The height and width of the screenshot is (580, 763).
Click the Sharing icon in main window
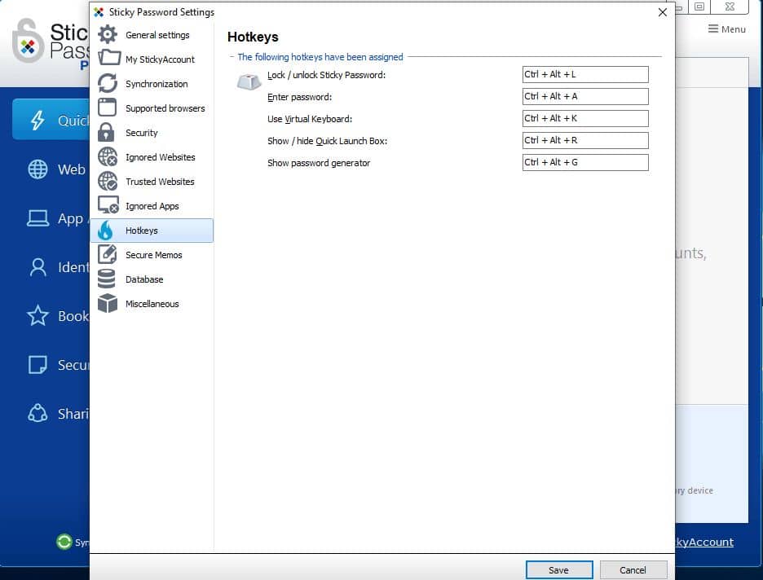(37, 414)
